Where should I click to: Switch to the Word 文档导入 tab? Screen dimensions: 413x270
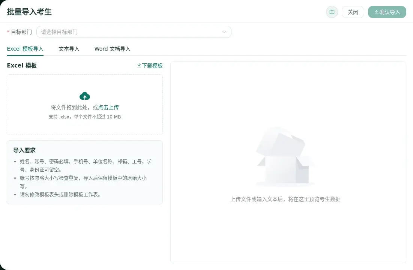point(113,49)
